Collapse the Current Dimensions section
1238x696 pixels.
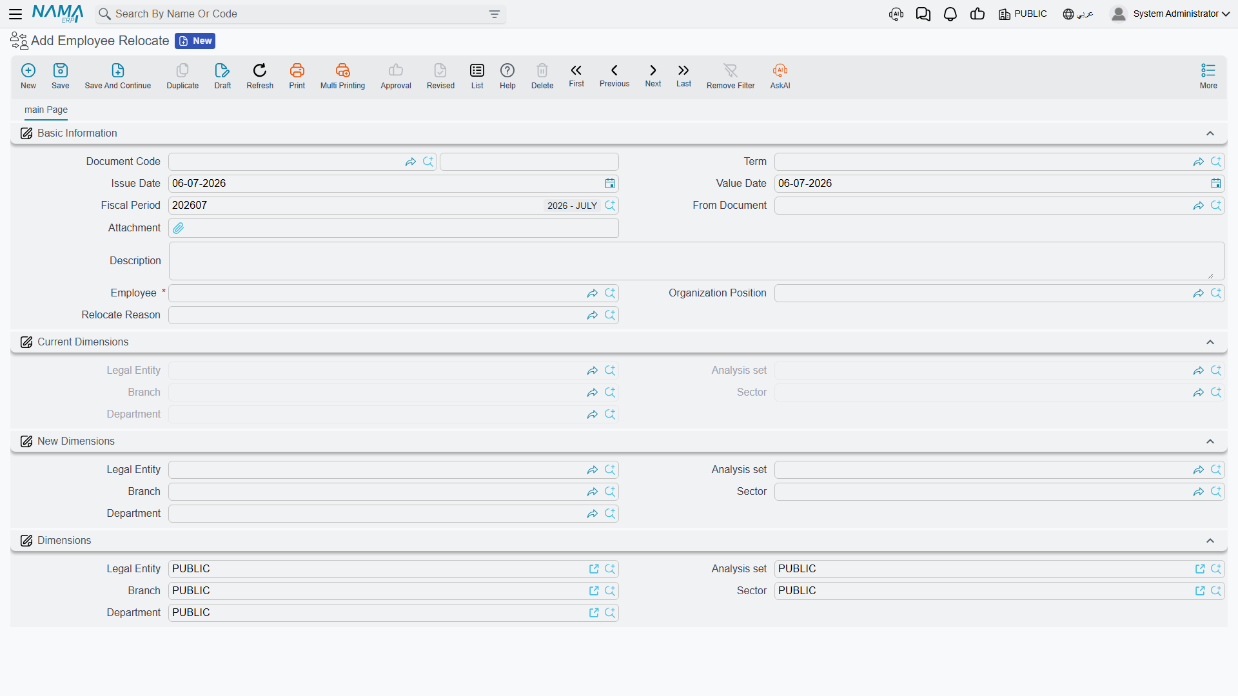[x=1210, y=342]
